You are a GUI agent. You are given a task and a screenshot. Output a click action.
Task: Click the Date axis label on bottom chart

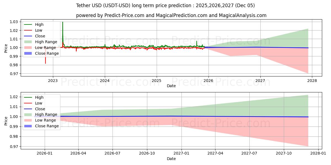click(x=172, y=159)
